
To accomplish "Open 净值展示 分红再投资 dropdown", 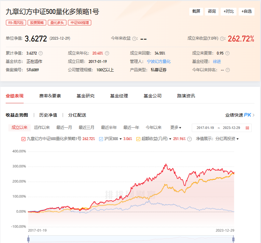I will click(x=227, y=139).
